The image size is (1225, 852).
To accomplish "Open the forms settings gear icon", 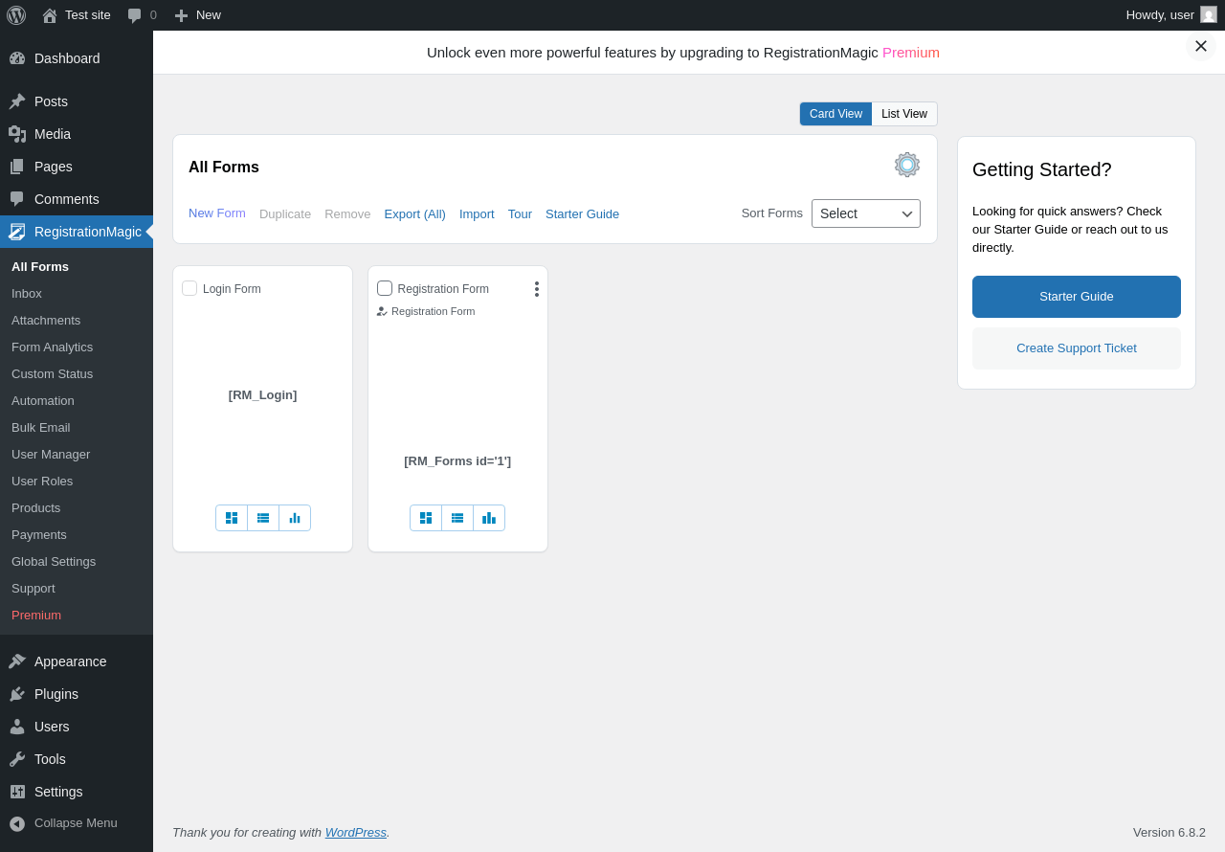I will coord(907,165).
